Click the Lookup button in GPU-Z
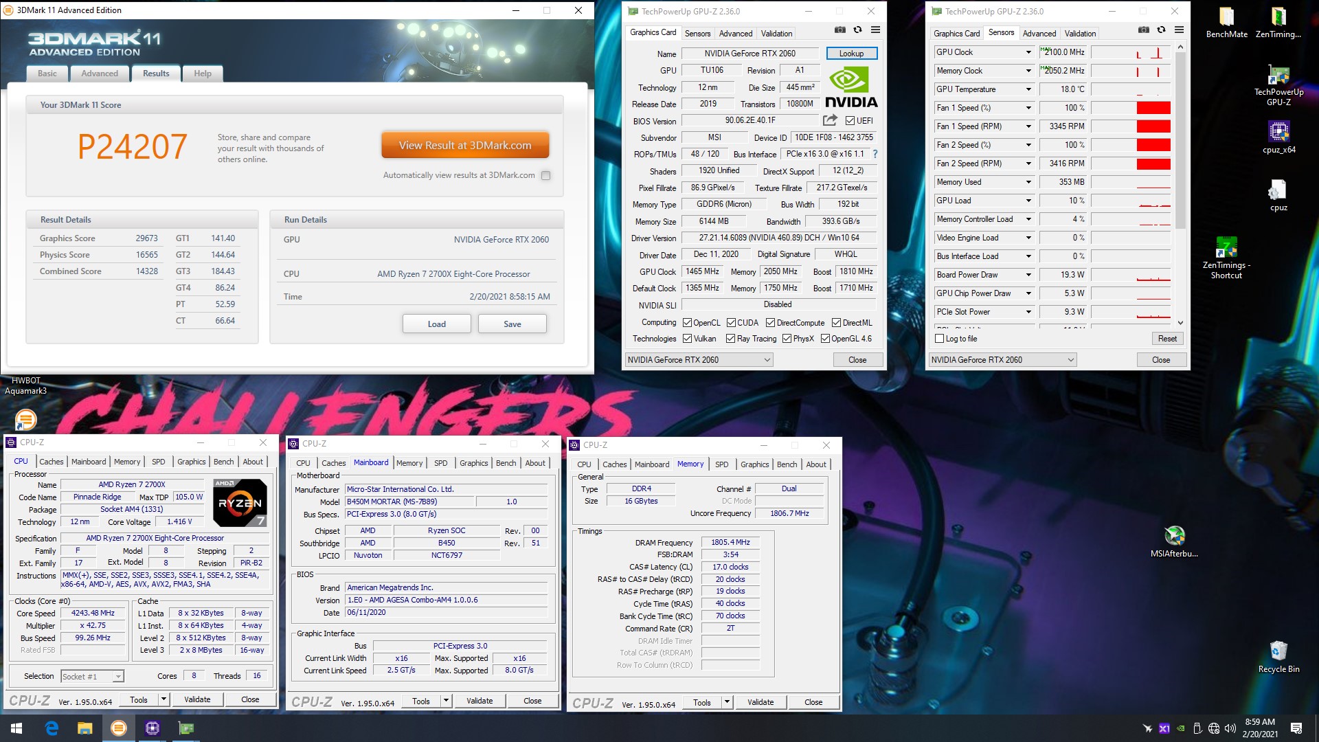This screenshot has height=742, width=1319. [x=851, y=54]
